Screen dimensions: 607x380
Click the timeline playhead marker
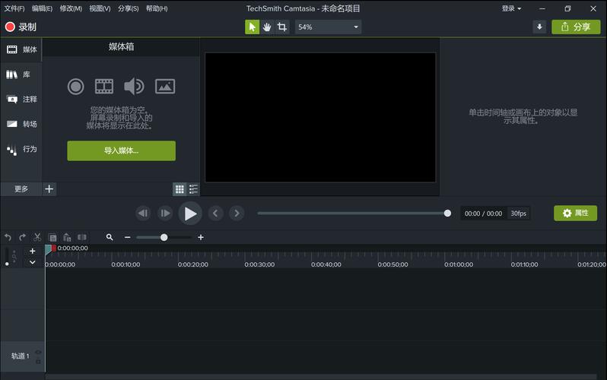coord(50,249)
